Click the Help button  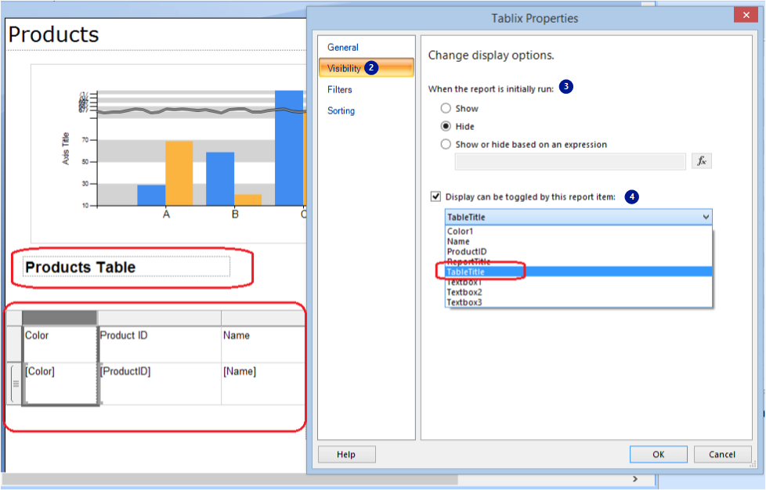point(346,454)
